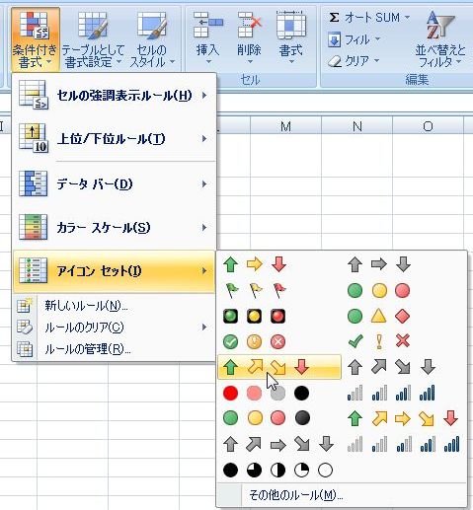Click the 書式 format cells icon
This screenshot has width=473, height=510.
click(291, 25)
